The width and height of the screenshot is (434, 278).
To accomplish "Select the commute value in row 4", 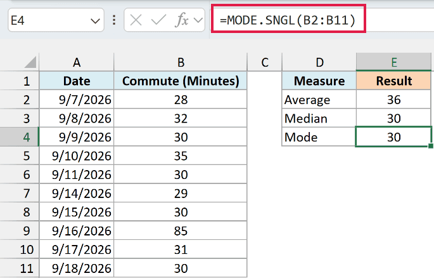I will (x=181, y=137).
